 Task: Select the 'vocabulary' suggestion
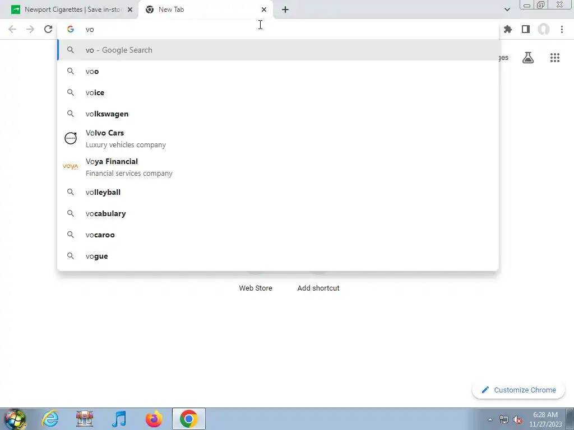click(x=278, y=213)
